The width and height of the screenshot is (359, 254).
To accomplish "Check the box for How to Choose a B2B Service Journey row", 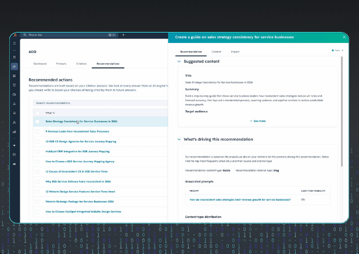I will [x=38, y=162].
